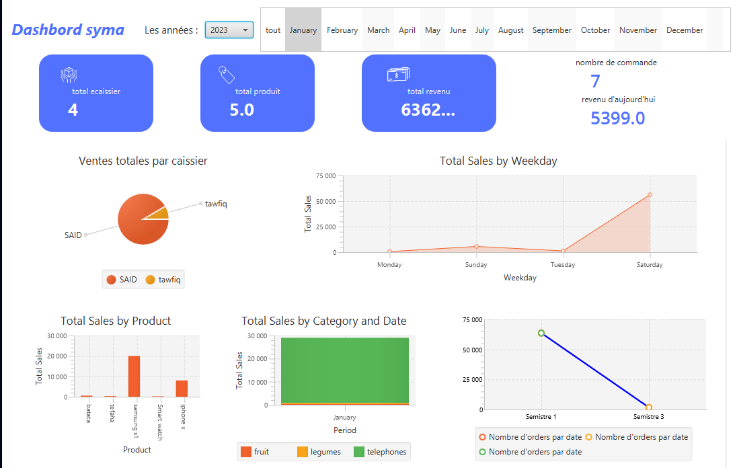
Task: Toggle SAID in the pie chart legend
Action: (122, 279)
